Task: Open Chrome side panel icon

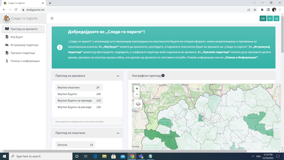Action: (x=268, y=10)
